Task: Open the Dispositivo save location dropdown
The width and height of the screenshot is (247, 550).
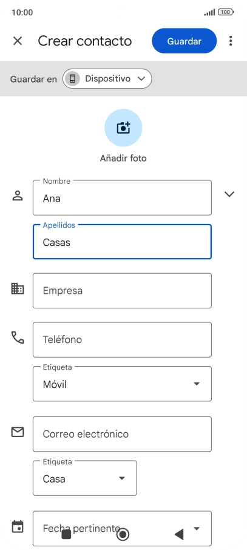Action: (x=107, y=78)
